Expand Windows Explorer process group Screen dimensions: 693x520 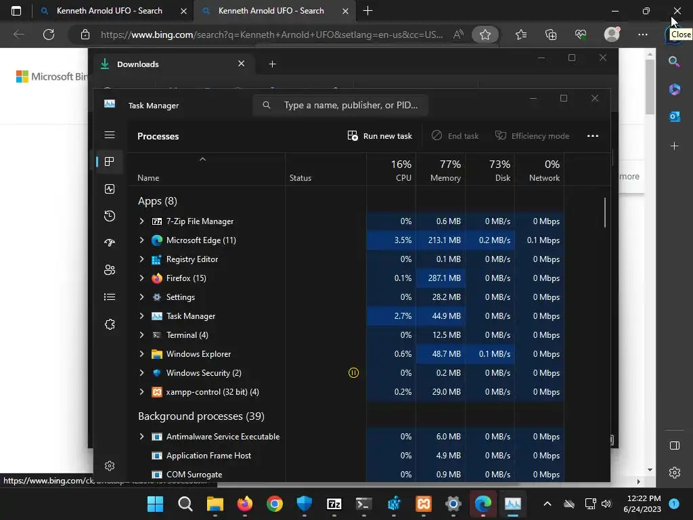(141, 353)
